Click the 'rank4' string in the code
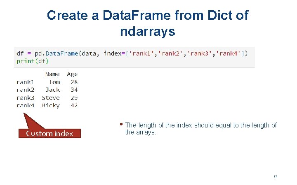 point(228,53)
